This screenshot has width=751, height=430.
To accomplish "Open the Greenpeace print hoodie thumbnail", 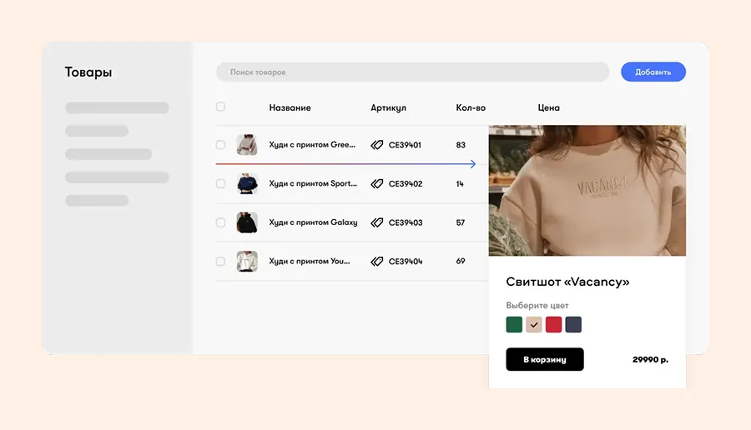I will tap(246, 145).
